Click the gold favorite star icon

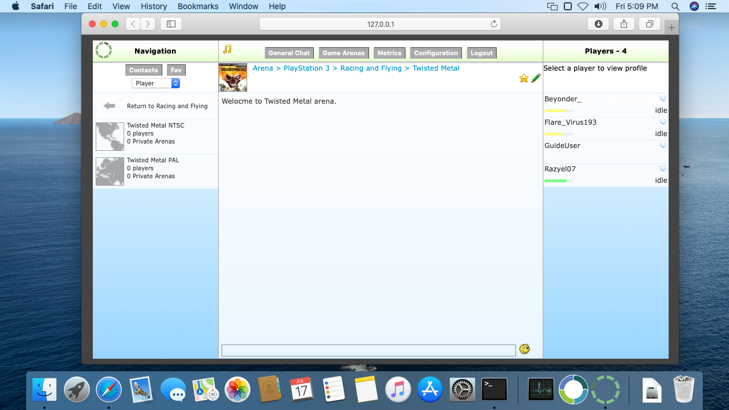523,79
